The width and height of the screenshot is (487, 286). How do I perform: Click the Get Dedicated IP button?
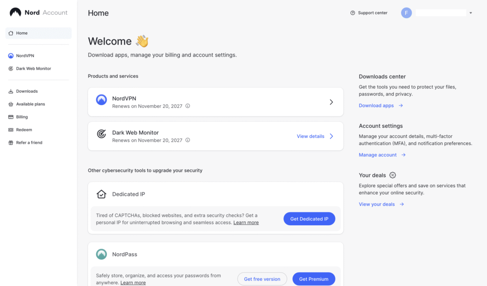coord(309,219)
